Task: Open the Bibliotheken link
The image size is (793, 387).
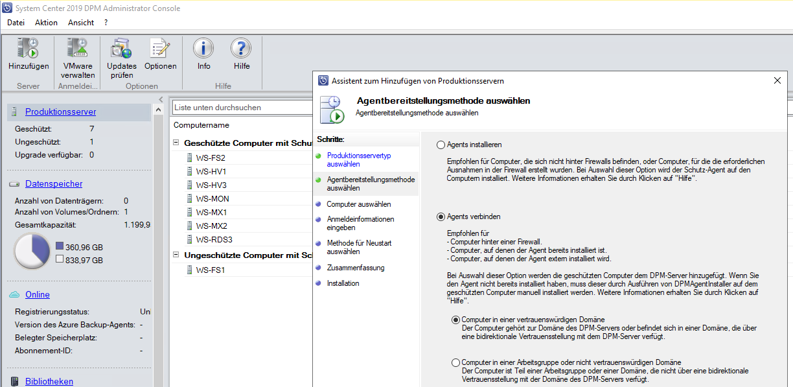Action: 49,382
